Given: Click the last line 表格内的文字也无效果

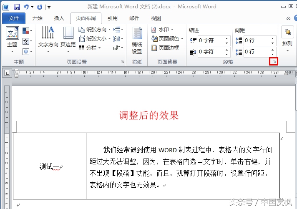Looking at the screenshot, I should coord(126,185).
